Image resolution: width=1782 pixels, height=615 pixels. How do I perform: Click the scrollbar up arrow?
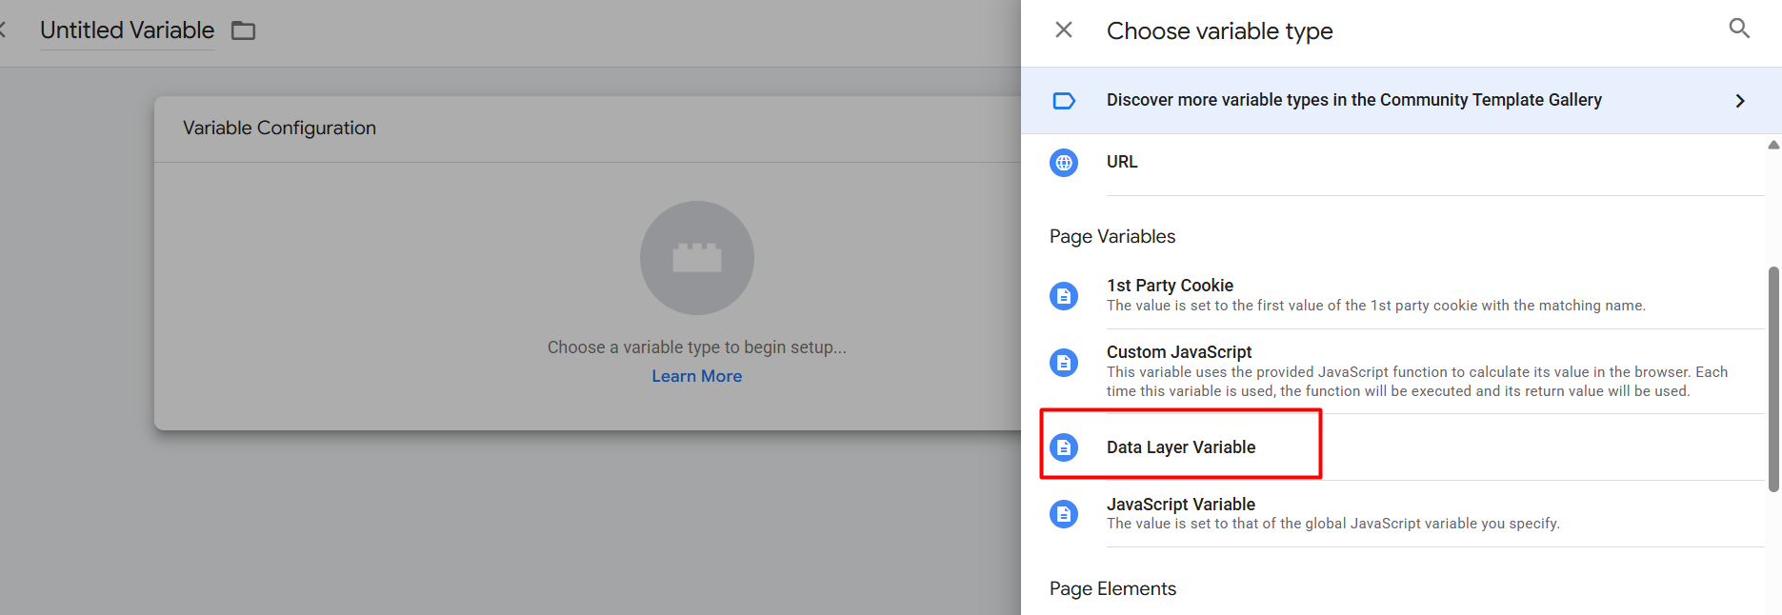1773,146
